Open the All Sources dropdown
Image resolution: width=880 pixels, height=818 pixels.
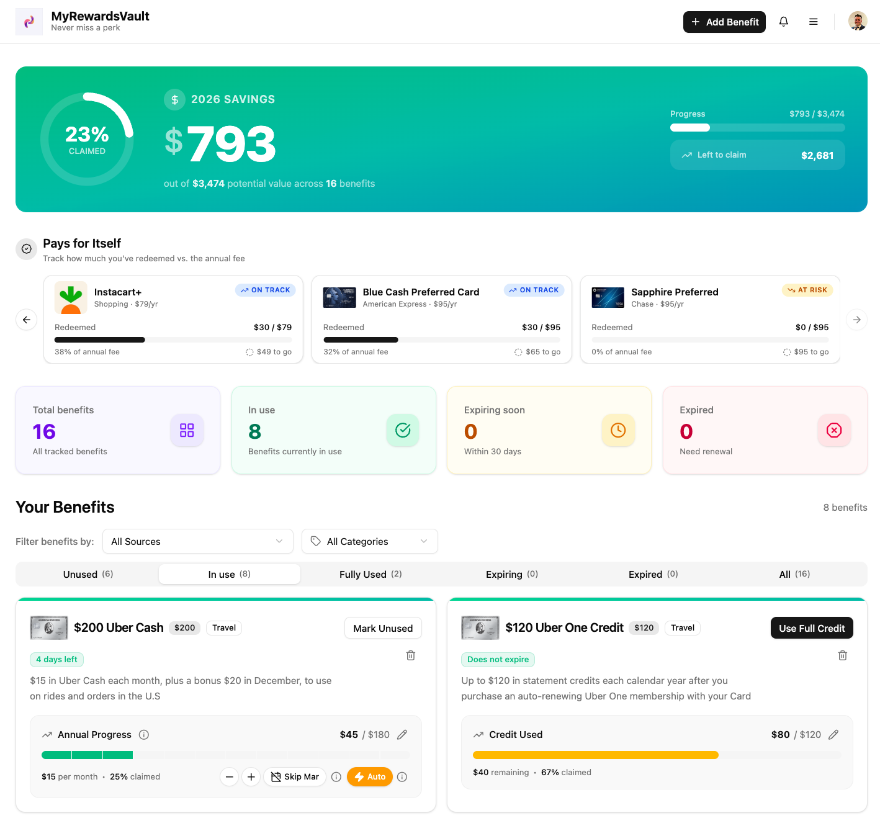click(197, 541)
